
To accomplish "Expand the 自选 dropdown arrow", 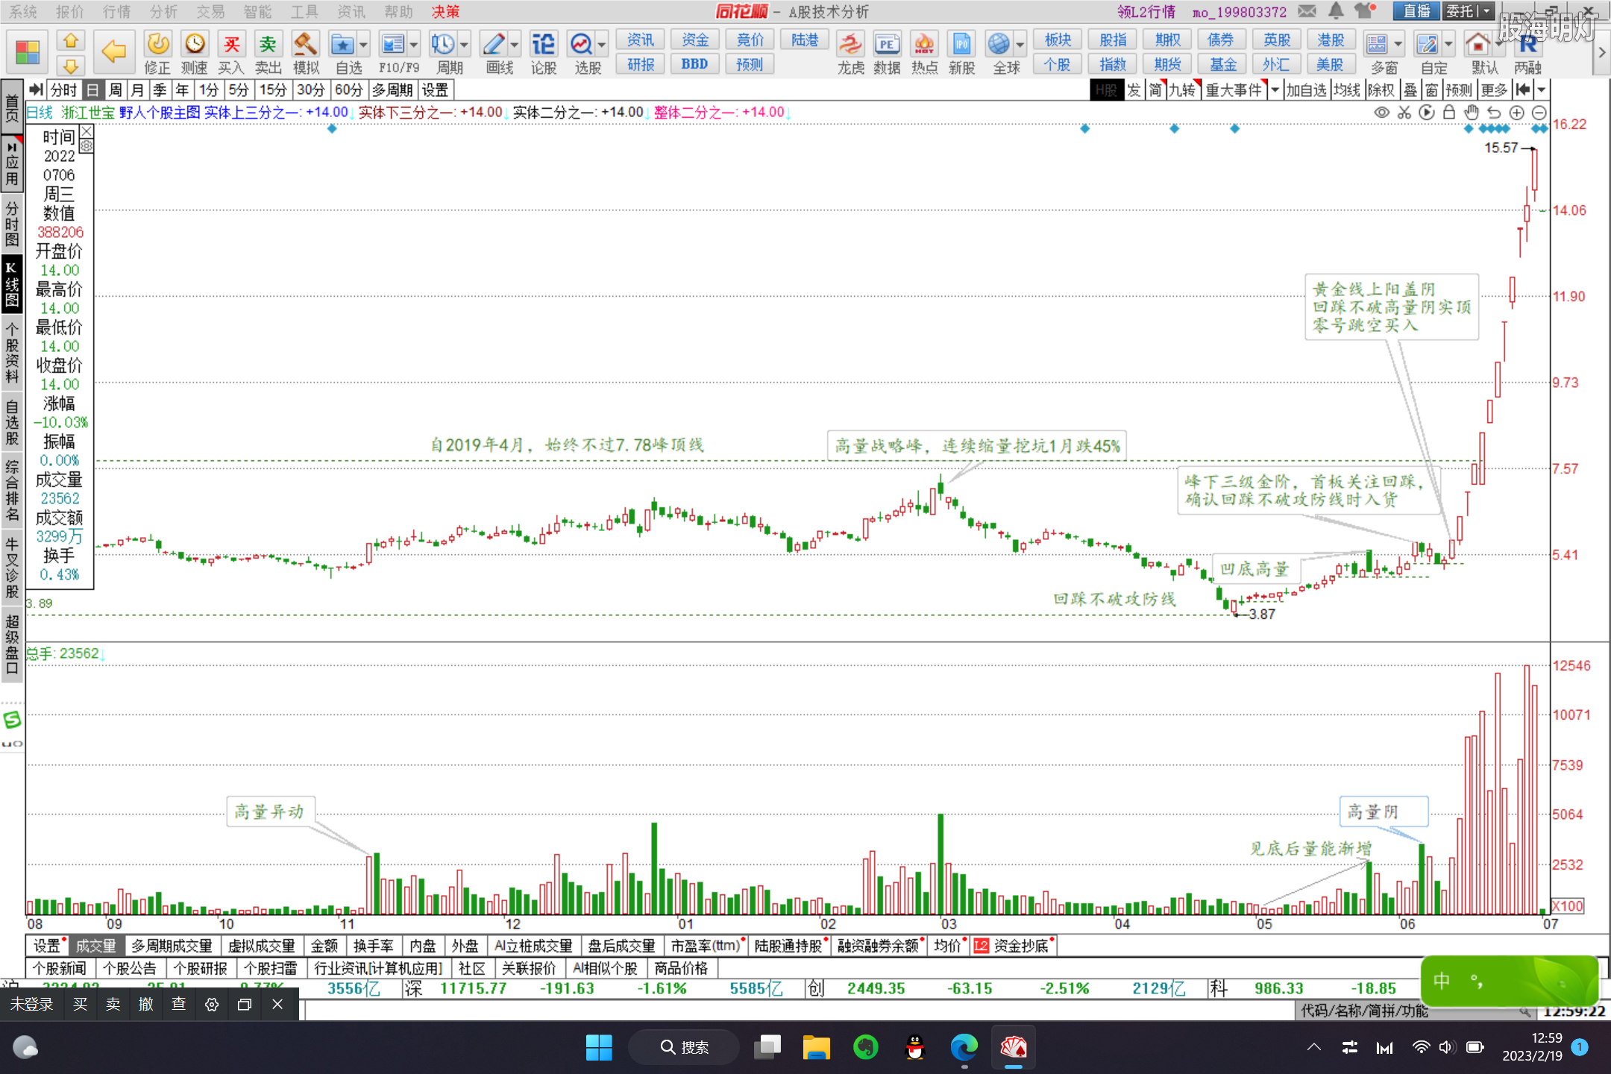I will pyautogui.click(x=363, y=45).
